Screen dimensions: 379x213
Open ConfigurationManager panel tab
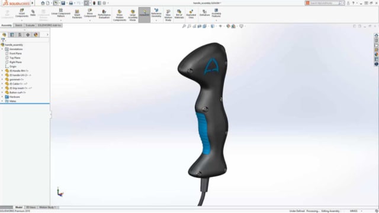tap(20, 35)
